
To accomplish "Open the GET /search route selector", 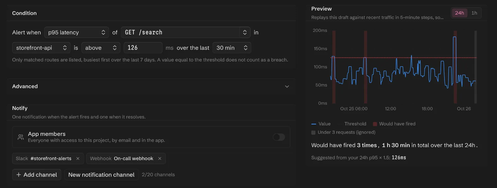I will 185,32.
